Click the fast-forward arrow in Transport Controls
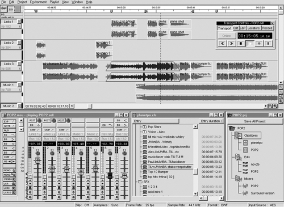The height and width of the screenshot is (207, 284). click(231, 44)
